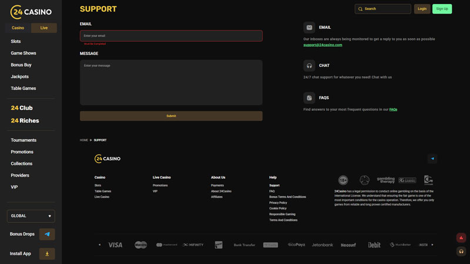Click the Enter your email field
Image resolution: width=470 pixels, height=264 pixels.
(x=171, y=36)
